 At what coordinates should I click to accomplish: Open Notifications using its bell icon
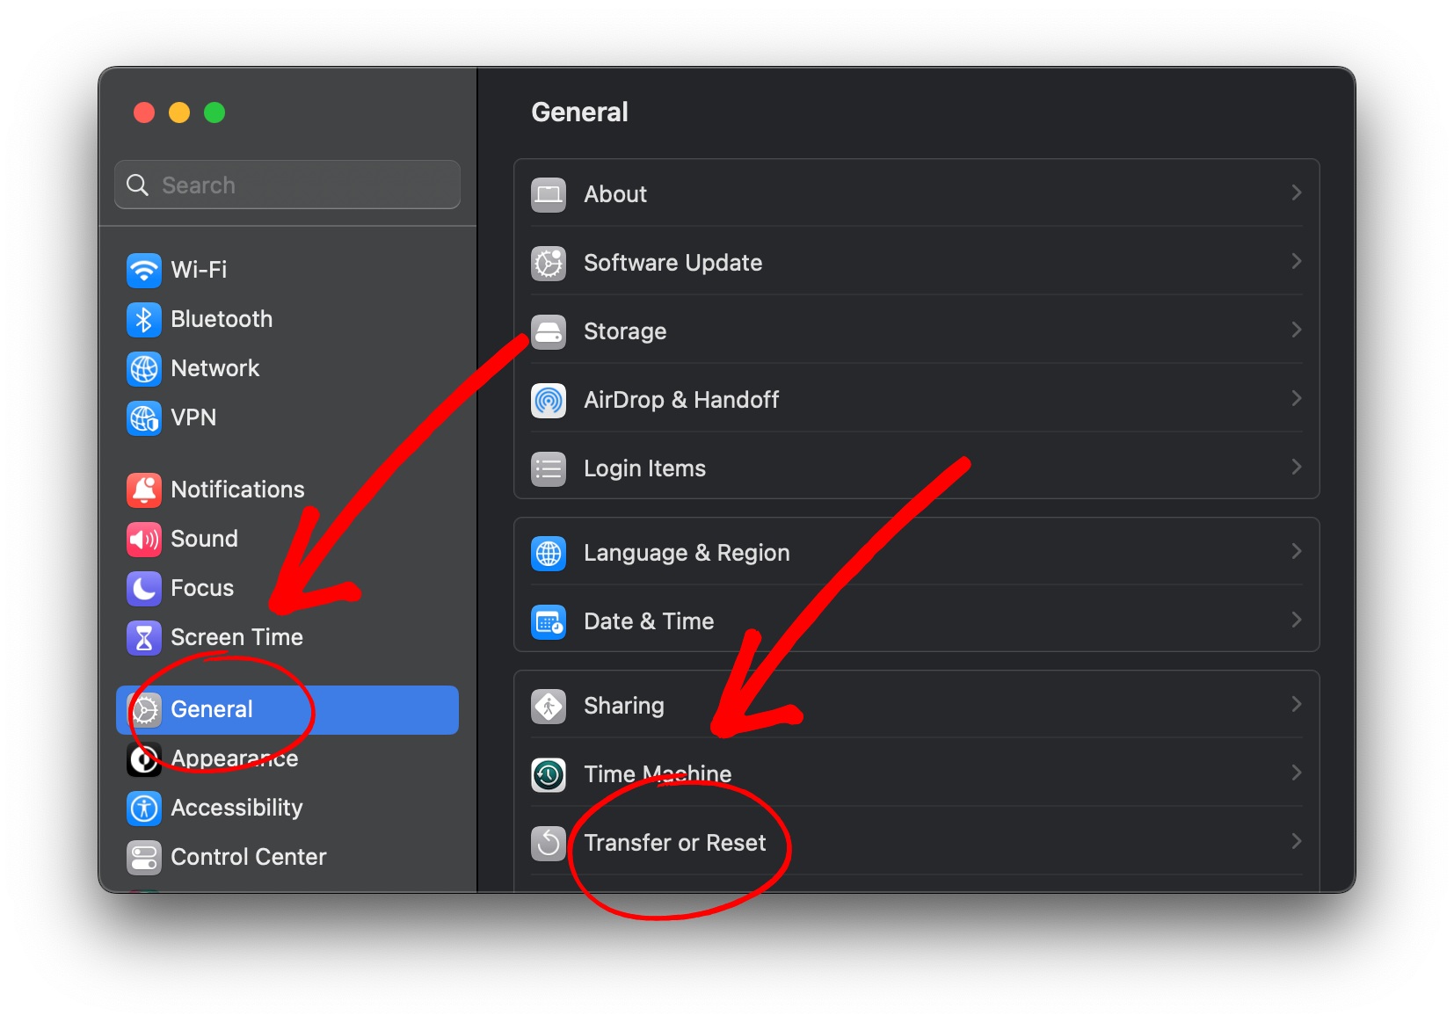click(x=144, y=490)
